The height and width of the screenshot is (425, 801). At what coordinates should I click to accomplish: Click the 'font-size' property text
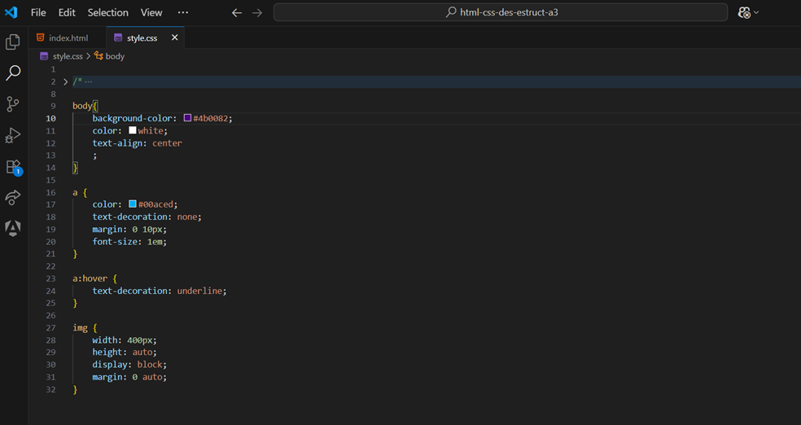coord(115,242)
